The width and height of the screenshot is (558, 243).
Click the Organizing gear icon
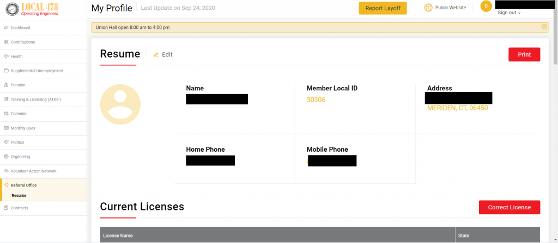point(6,157)
